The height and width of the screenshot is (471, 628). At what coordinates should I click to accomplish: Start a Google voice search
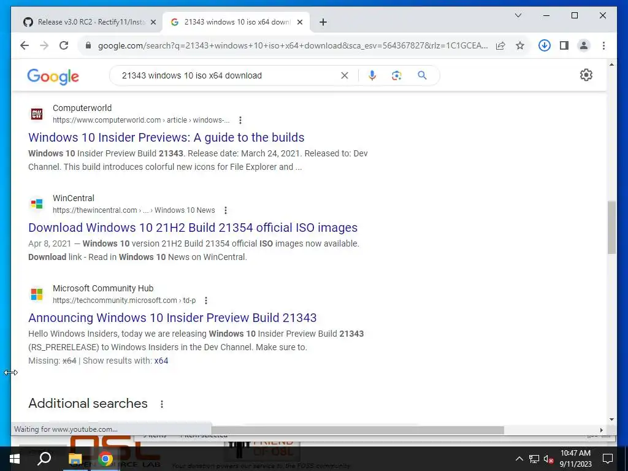[372, 75]
